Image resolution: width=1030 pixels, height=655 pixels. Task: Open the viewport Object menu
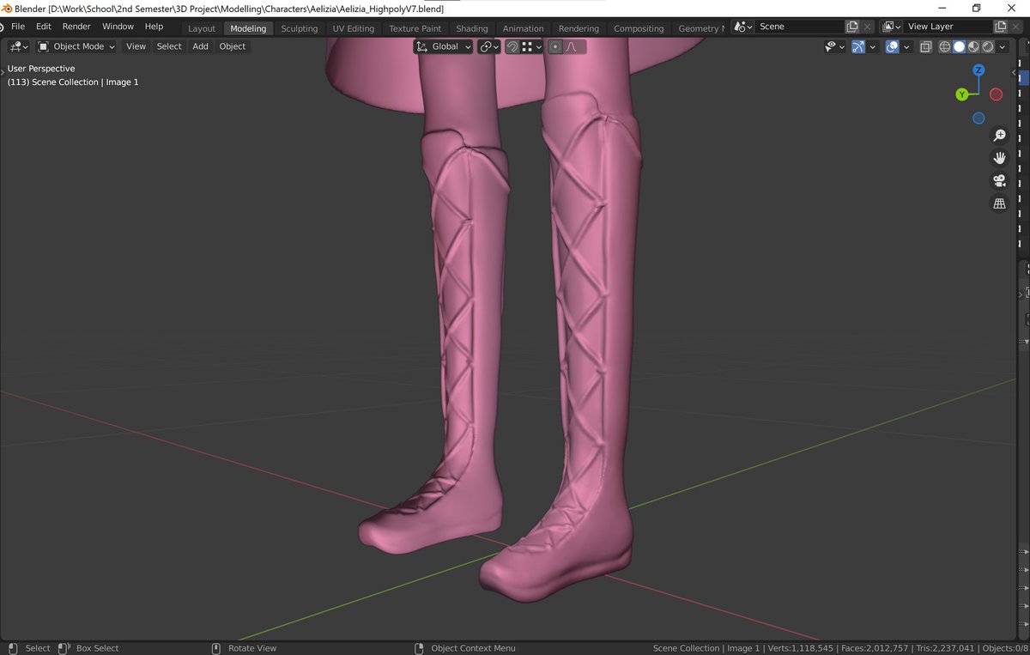pyautogui.click(x=233, y=46)
